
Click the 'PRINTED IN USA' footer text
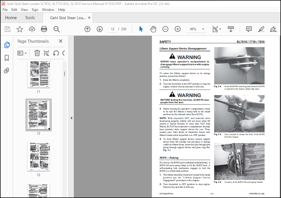coord(256,194)
